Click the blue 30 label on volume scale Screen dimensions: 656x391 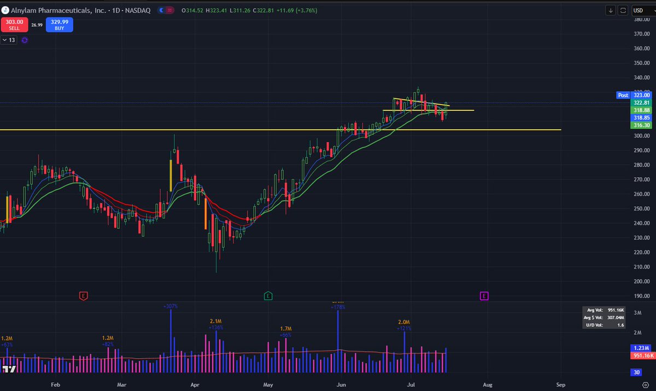point(637,372)
